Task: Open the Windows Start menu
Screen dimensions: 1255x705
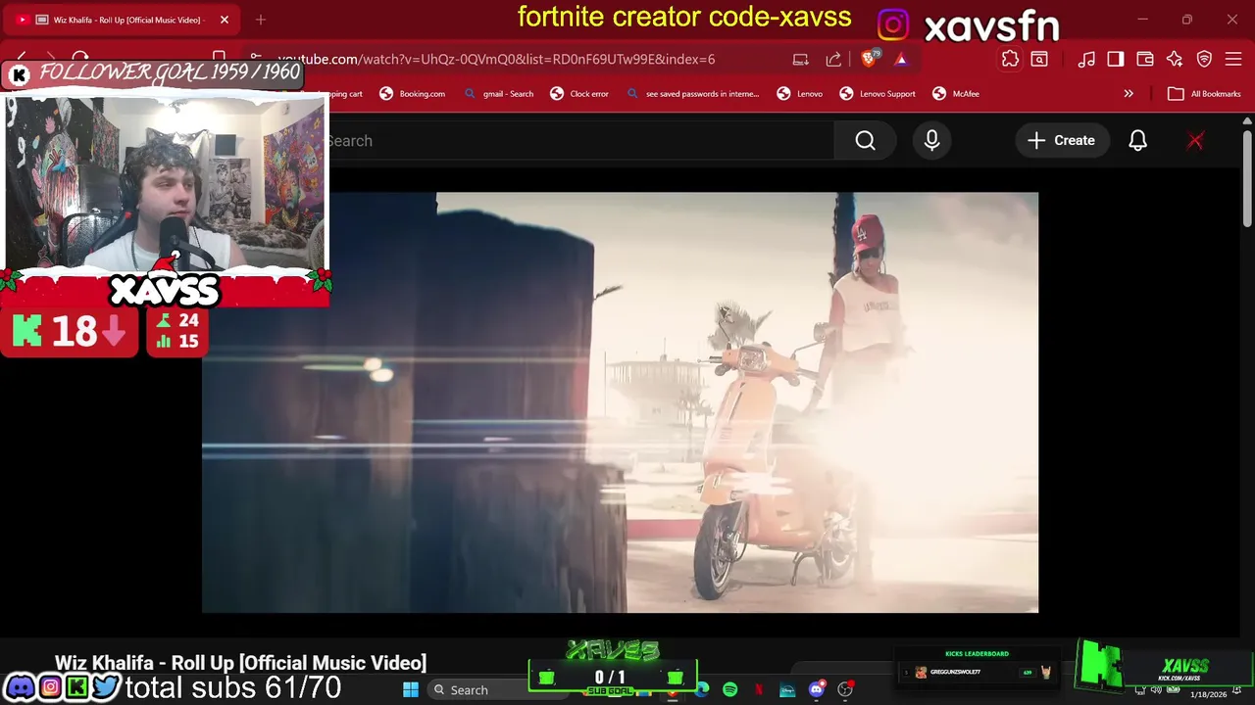Action: pos(411,690)
